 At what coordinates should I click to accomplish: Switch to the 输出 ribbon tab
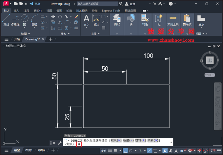(69, 11)
